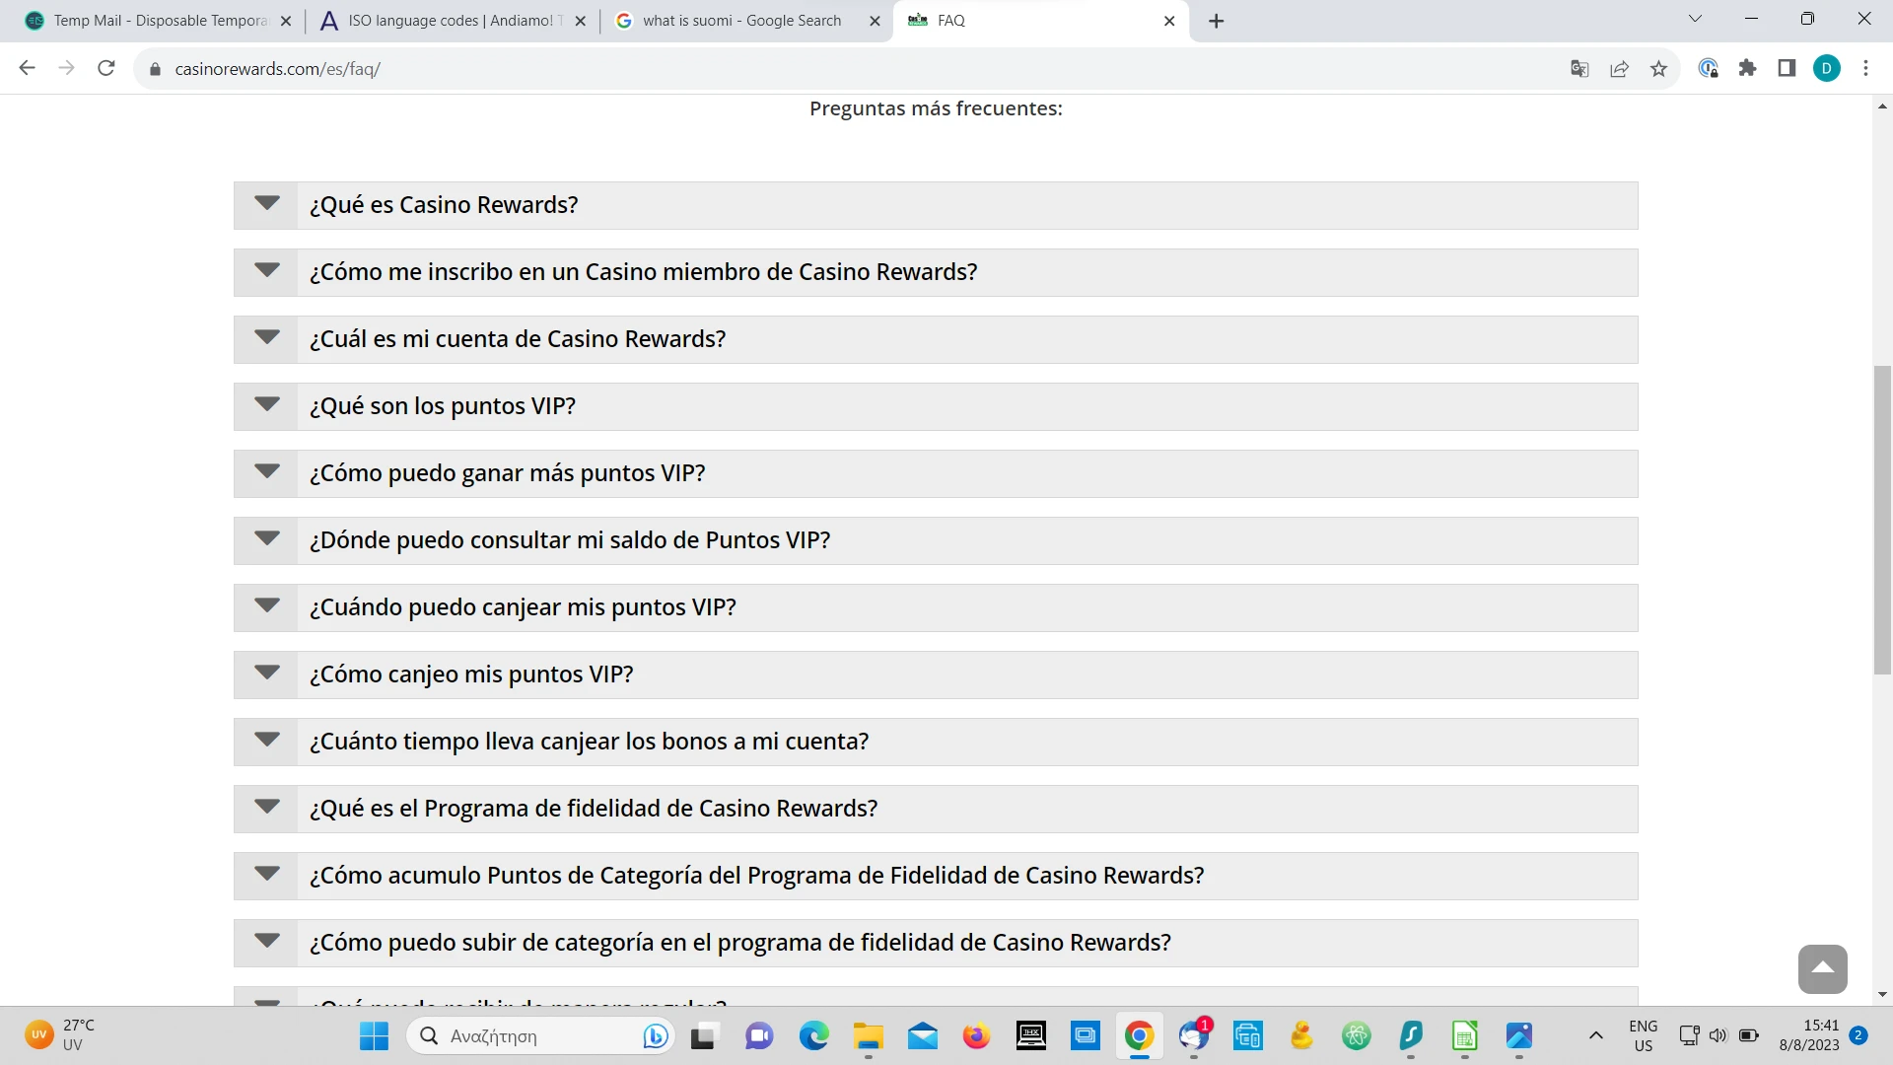Screen dimensions: 1893x1065
Task: View site information via the lock icon
Action: coord(154,69)
